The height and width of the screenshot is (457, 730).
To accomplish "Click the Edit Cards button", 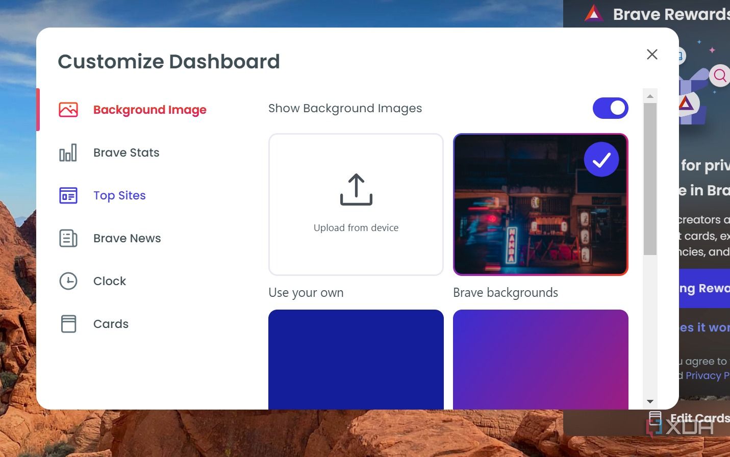I will (x=689, y=418).
